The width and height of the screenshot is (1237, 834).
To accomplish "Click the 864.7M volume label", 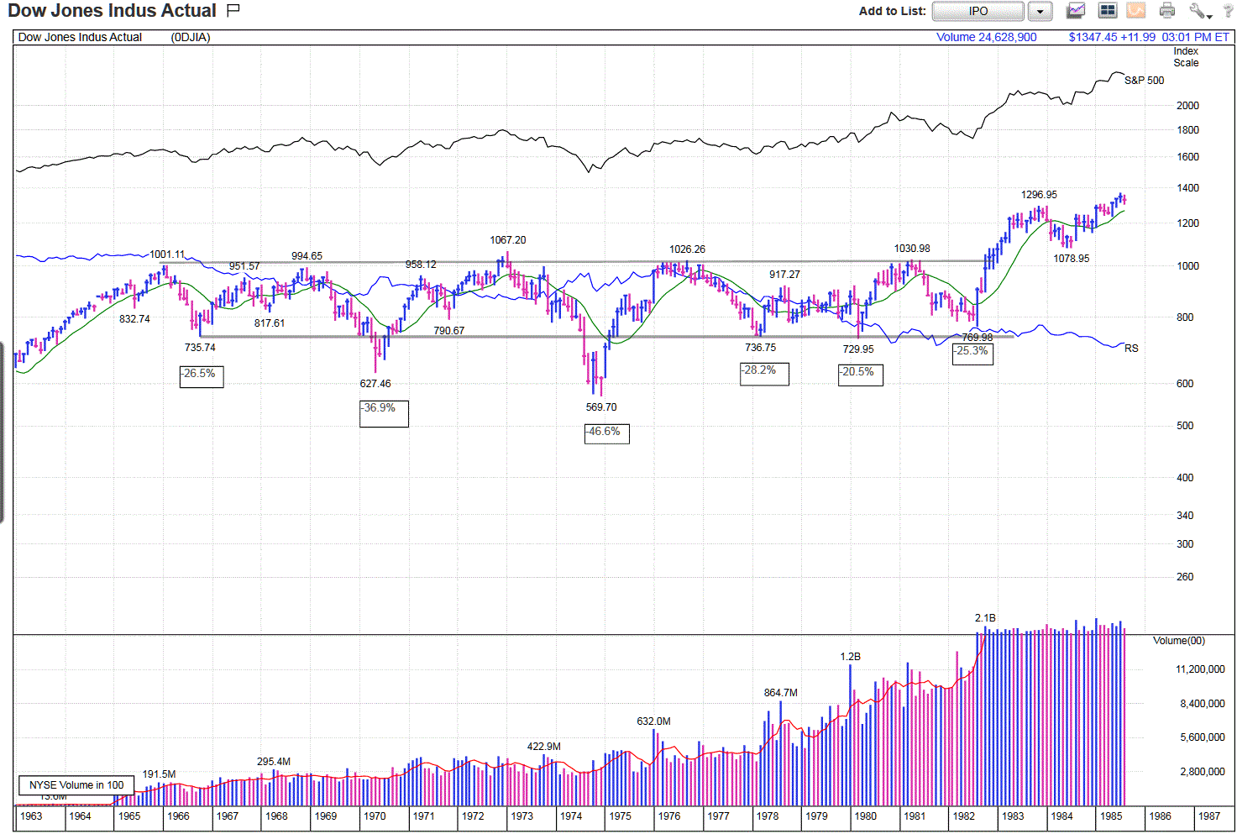I will tap(781, 693).
